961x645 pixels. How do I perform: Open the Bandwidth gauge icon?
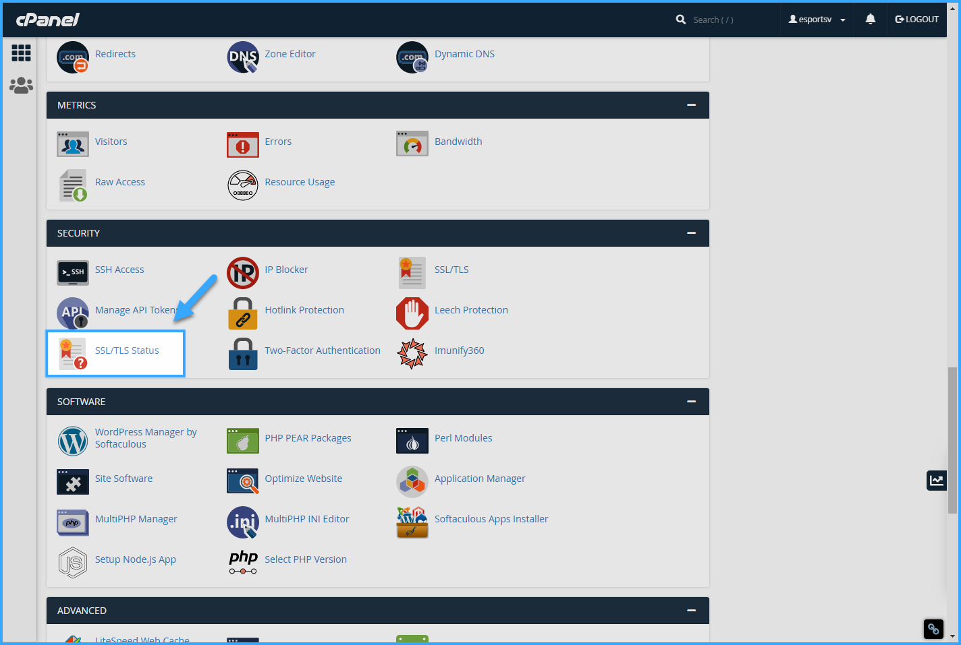(x=412, y=144)
